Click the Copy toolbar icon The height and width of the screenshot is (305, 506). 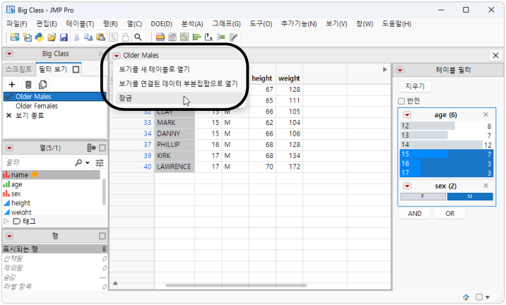point(88,37)
